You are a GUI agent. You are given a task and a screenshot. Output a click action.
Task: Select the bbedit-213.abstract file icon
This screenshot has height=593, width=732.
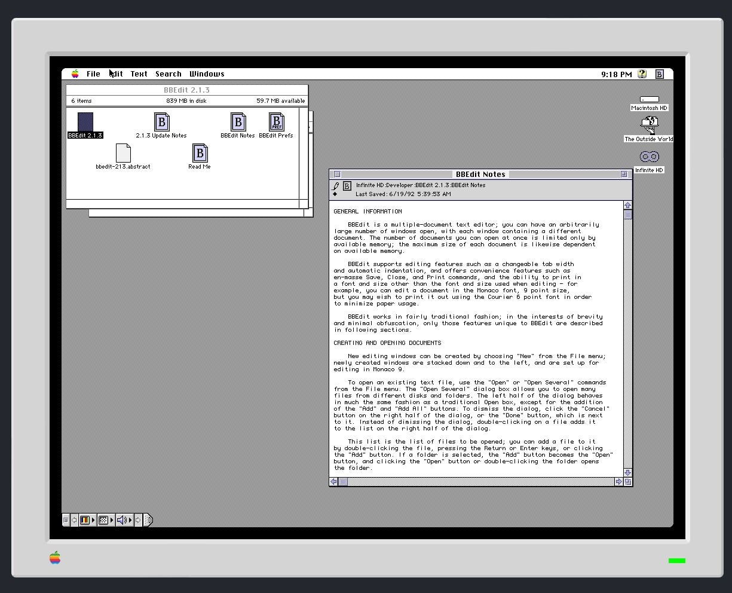click(x=123, y=153)
